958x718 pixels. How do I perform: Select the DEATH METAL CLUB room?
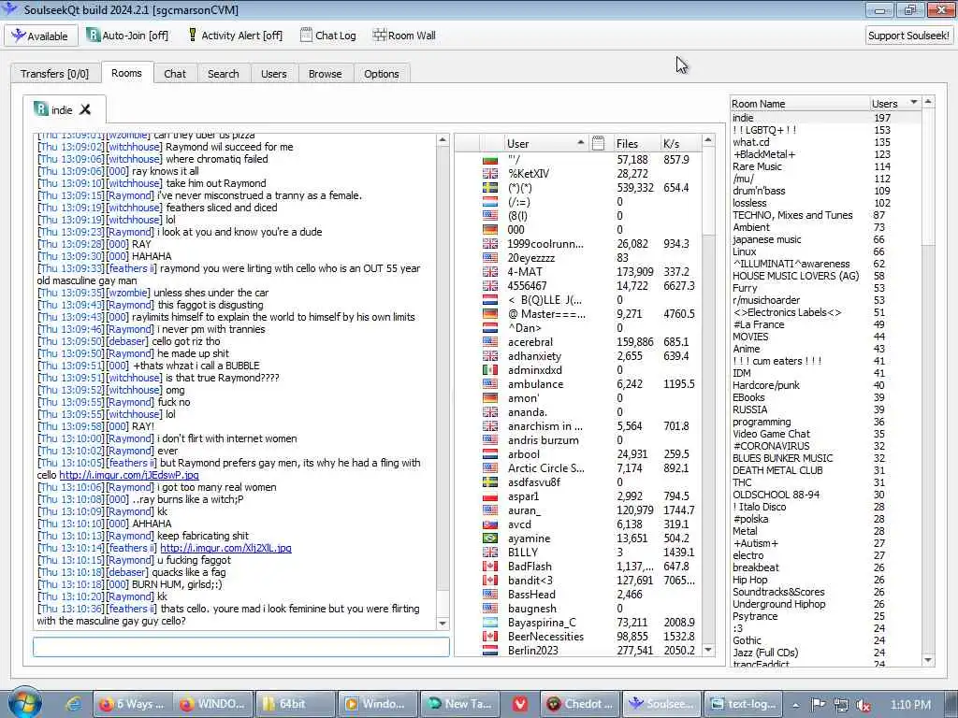pyautogui.click(x=777, y=470)
